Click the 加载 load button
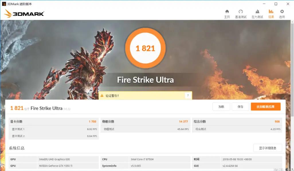 point(221,107)
